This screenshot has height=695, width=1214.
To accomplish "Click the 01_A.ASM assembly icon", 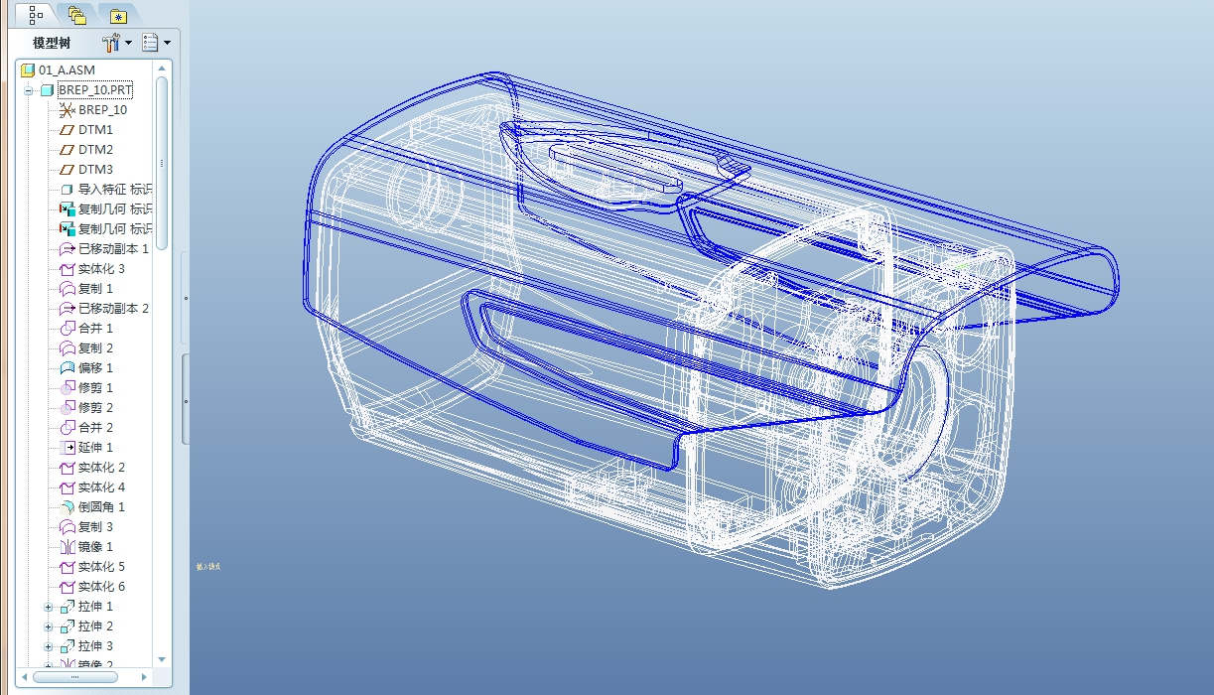I will (x=28, y=70).
